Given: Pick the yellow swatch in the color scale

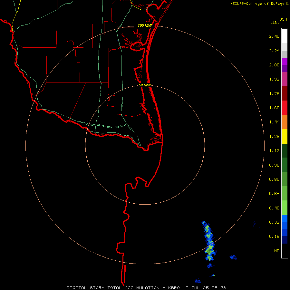Looking at the screenshot, I should point(285,137).
